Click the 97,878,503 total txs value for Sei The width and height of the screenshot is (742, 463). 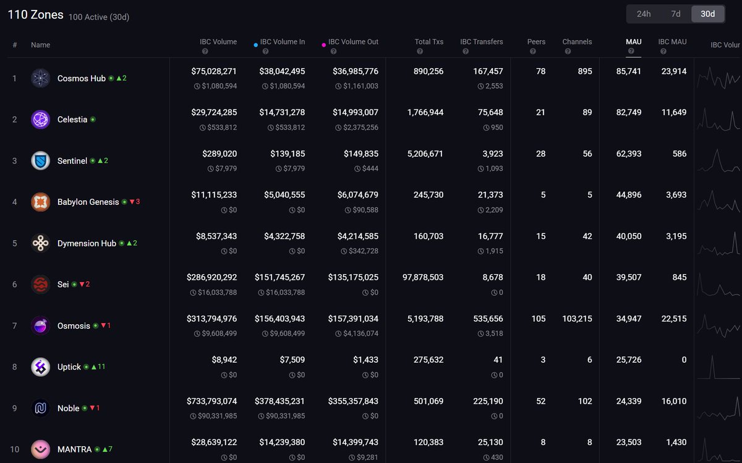click(x=423, y=277)
